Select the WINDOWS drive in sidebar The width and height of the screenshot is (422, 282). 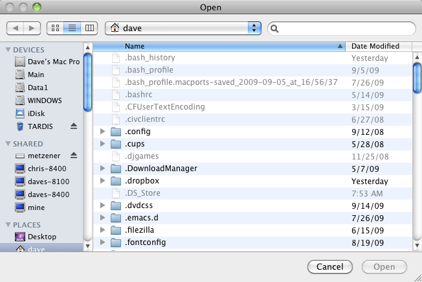44,100
